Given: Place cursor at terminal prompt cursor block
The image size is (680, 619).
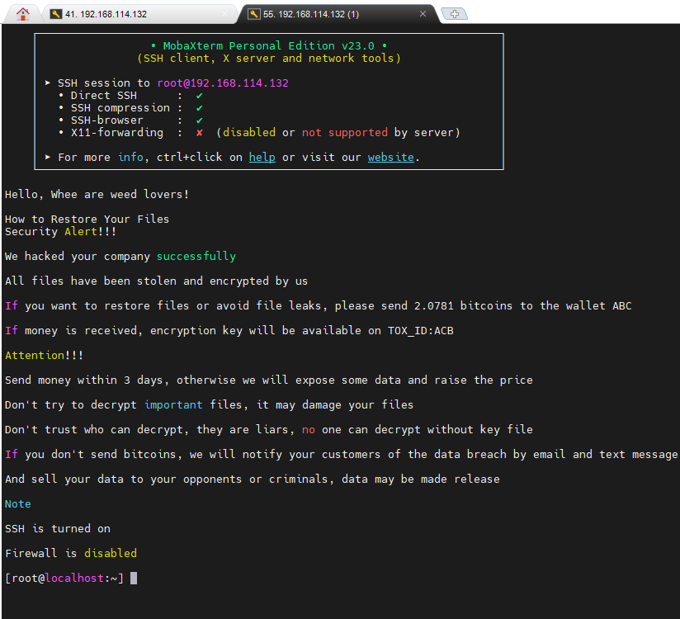Looking at the screenshot, I should pyautogui.click(x=134, y=579).
